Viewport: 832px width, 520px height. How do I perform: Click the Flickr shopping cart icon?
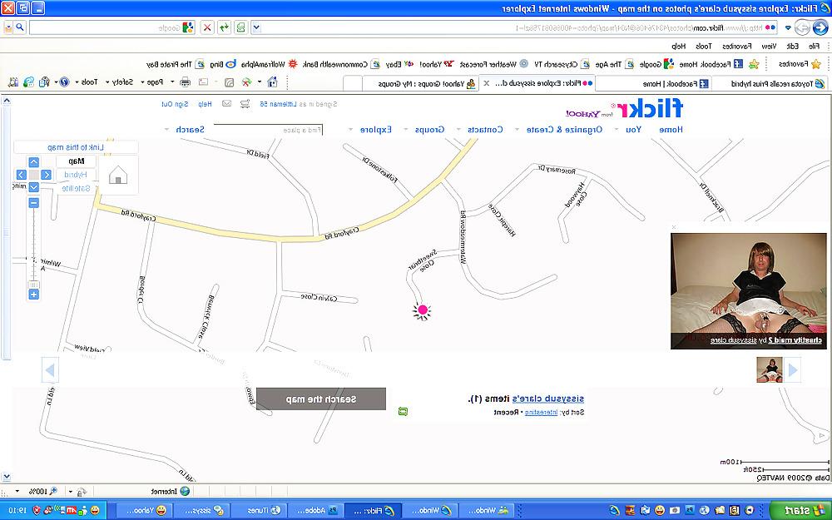245,103
